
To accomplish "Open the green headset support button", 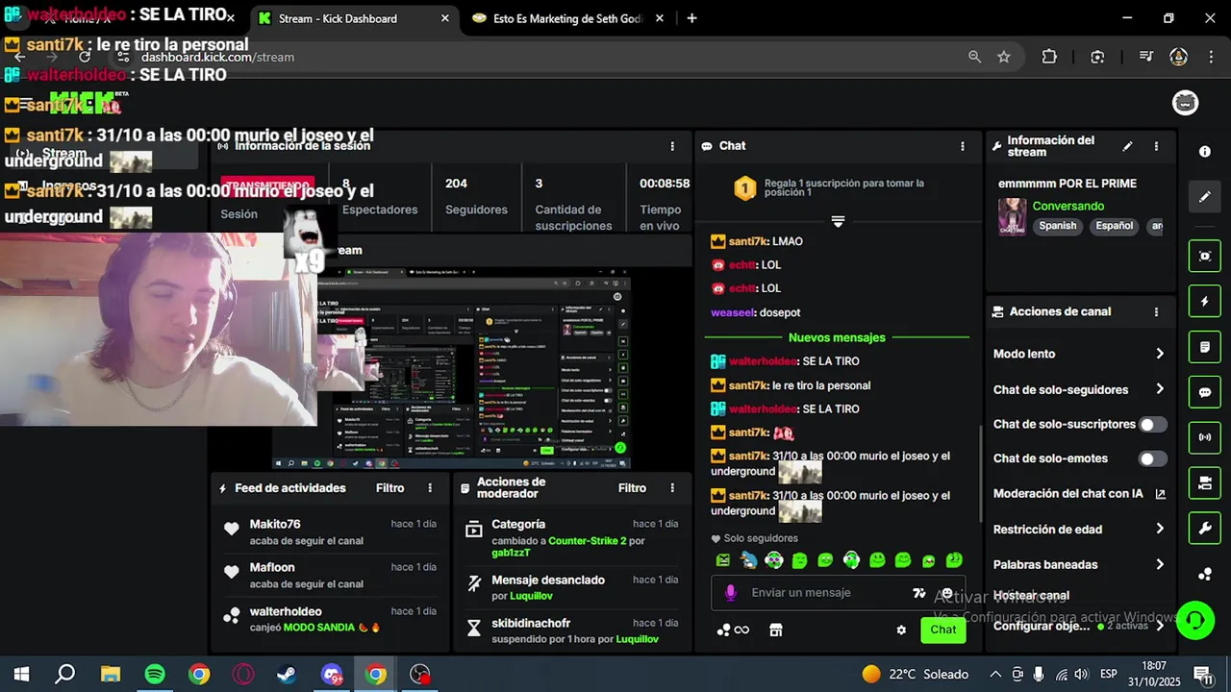I will [x=1195, y=620].
